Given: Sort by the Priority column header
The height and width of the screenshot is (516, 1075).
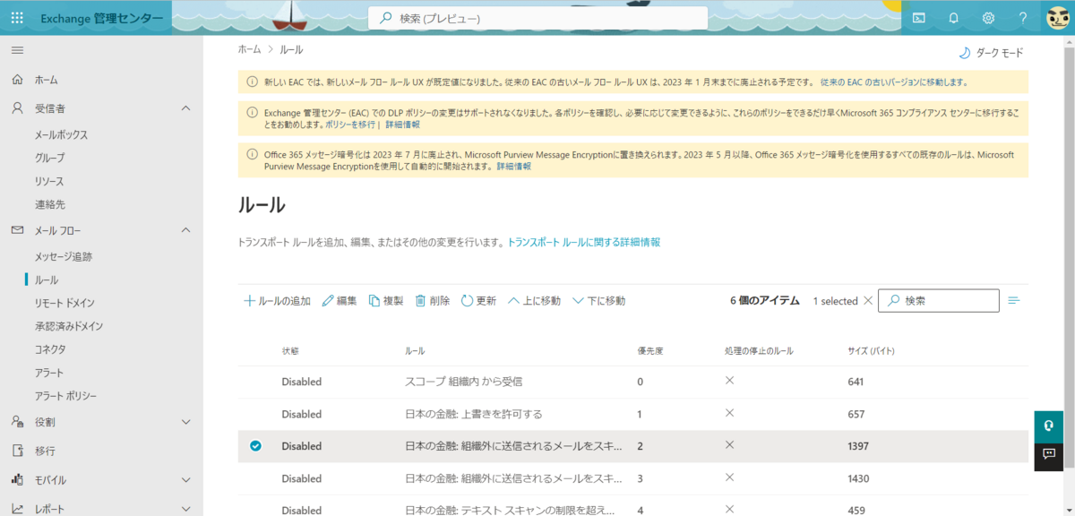Looking at the screenshot, I should (x=649, y=350).
